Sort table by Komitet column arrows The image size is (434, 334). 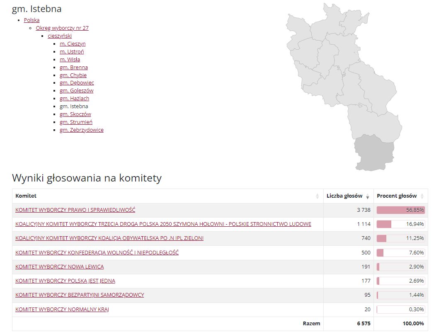pyautogui.click(x=318, y=196)
